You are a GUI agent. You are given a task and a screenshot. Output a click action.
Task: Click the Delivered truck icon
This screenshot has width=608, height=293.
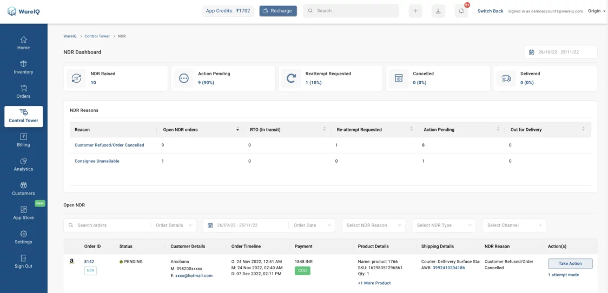[506, 78]
